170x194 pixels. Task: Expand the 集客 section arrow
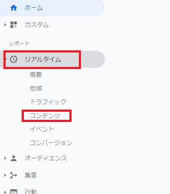click(x=5, y=175)
